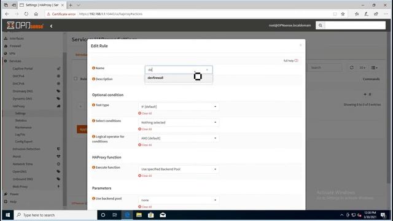Open the rows-per-page dropdown in the table
Screen dimensions: 393x221
click(362, 68)
